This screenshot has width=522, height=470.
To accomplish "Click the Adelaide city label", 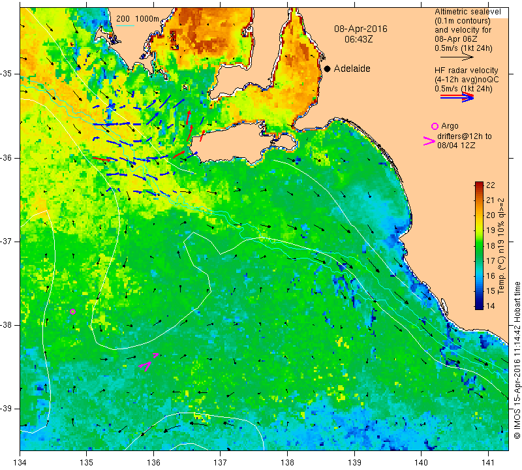I will point(352,69).
